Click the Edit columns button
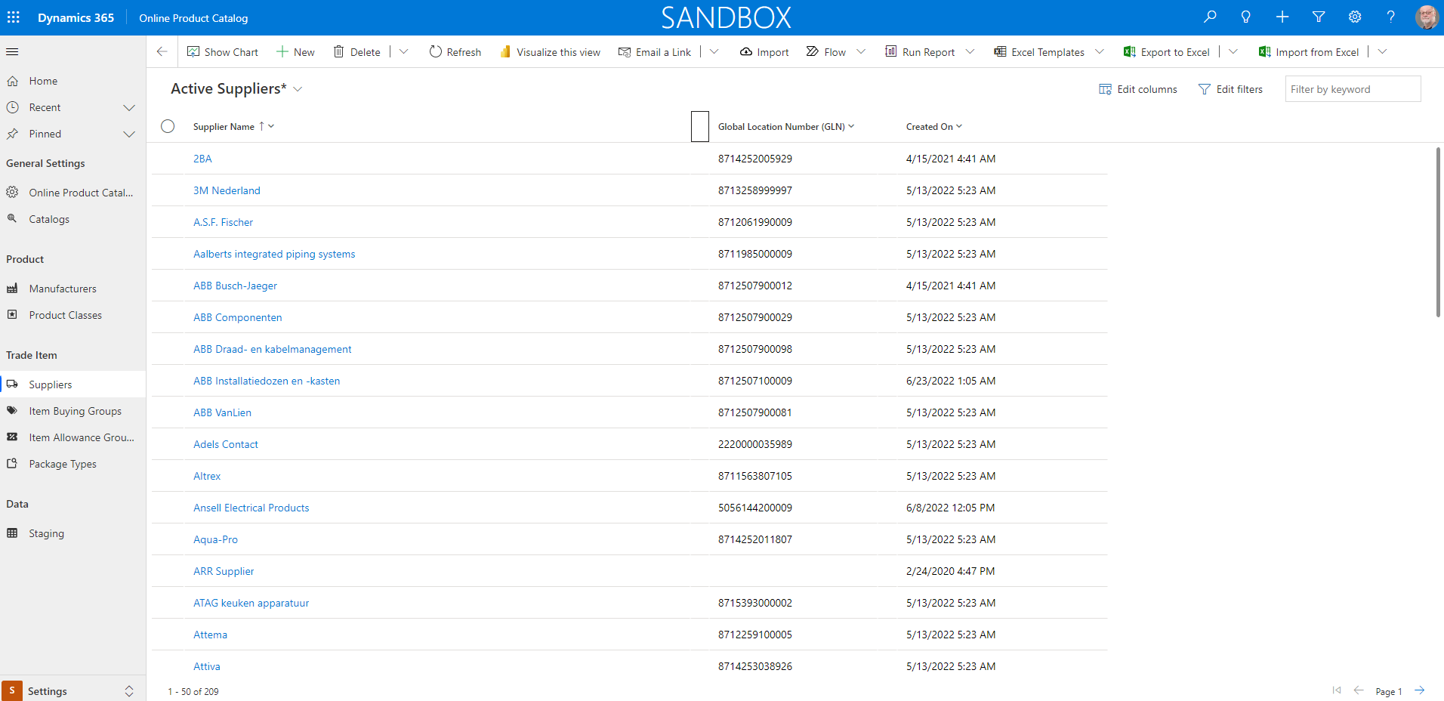Viewport: 1444px width, 701px height. [x=1138, y=89]
